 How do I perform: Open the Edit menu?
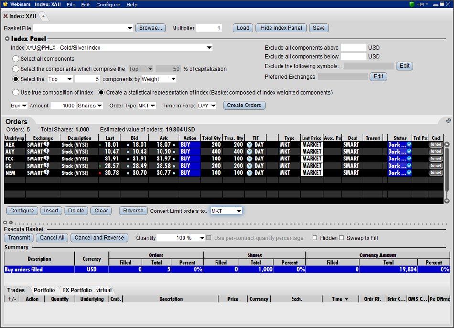(86, 5)
